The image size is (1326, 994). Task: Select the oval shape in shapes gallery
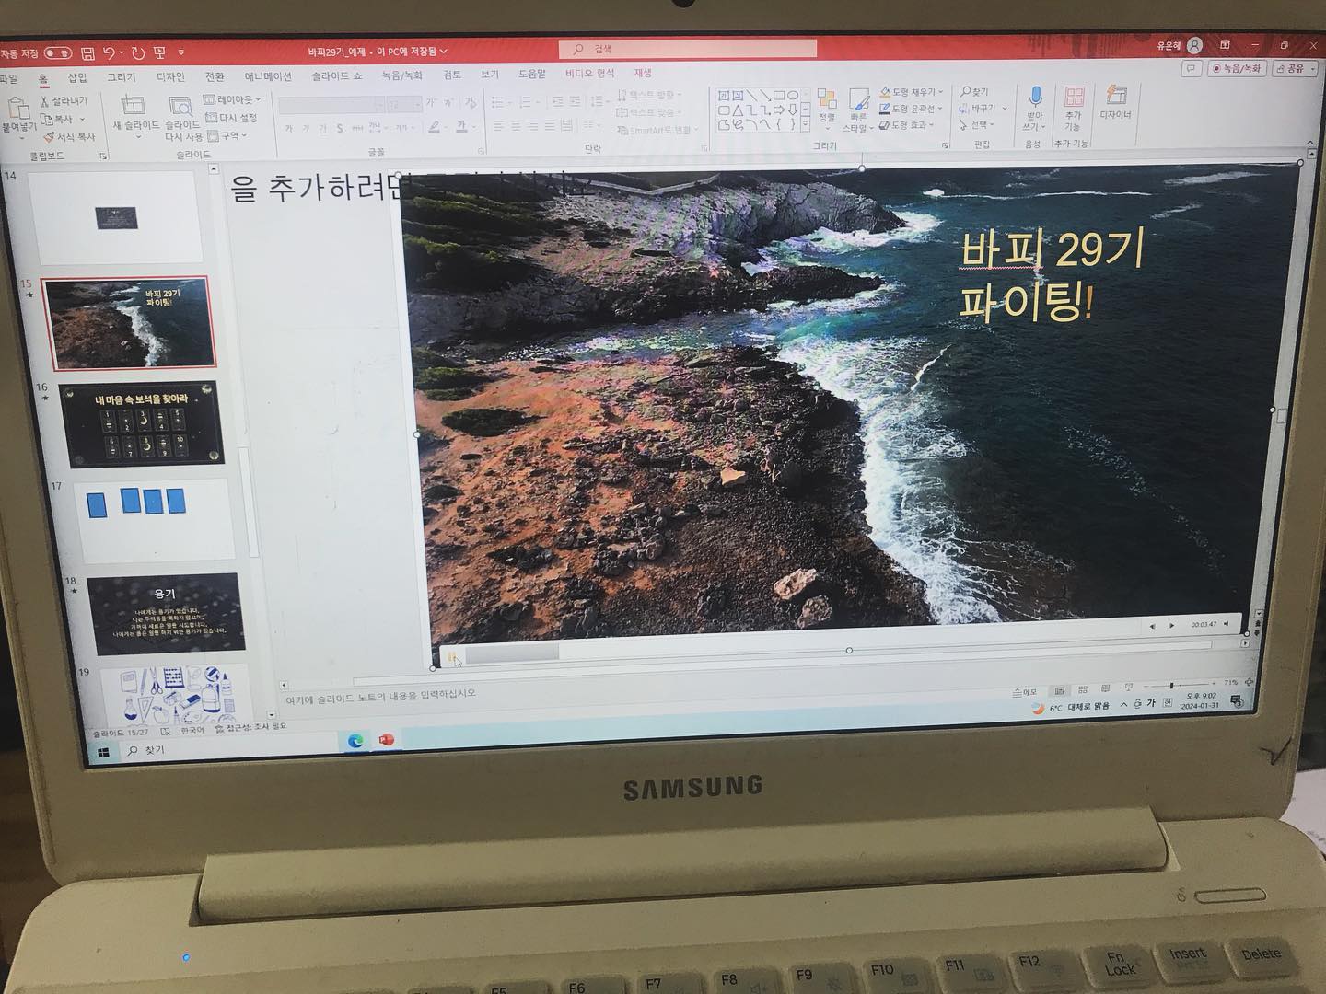(x=793, y=95)
